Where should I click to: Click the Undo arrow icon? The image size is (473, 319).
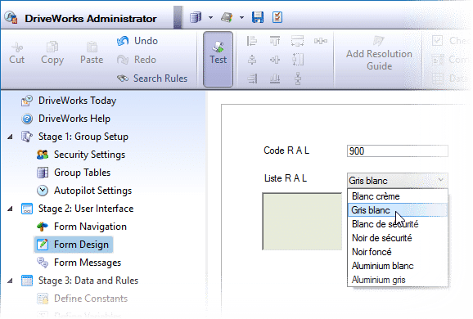(x=123, y=41)
